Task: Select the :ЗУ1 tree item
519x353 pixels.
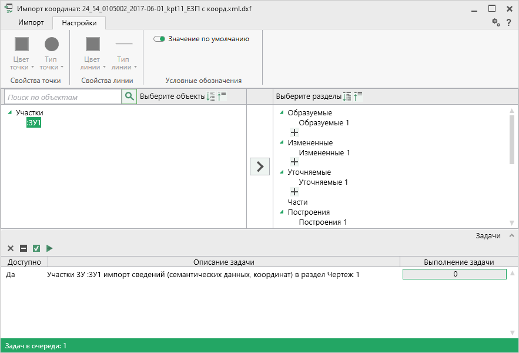Action: tap(34, 123)
